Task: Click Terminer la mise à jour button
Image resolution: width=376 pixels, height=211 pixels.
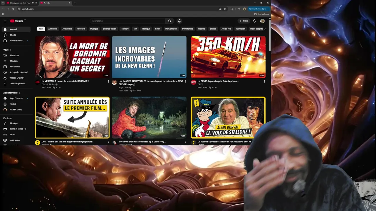Action: 258,9
